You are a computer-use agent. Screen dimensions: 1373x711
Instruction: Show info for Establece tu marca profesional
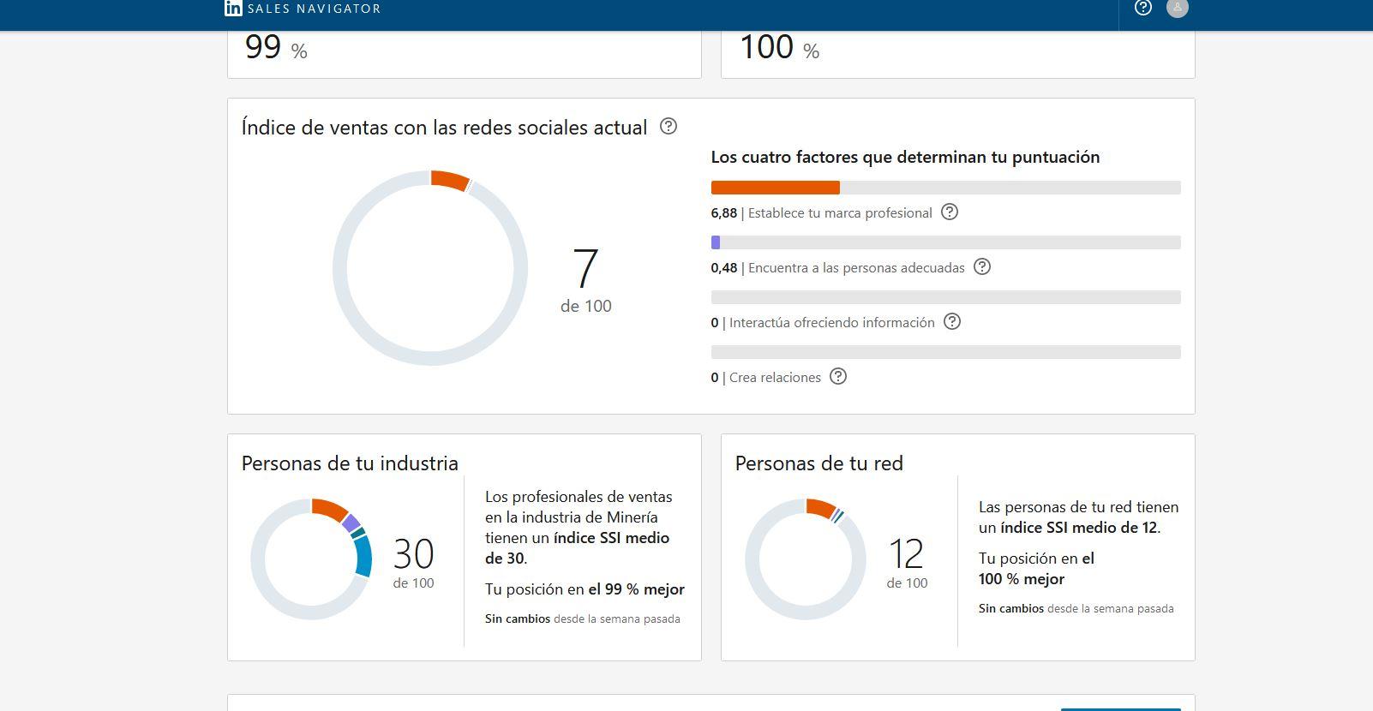coord(950,212)
